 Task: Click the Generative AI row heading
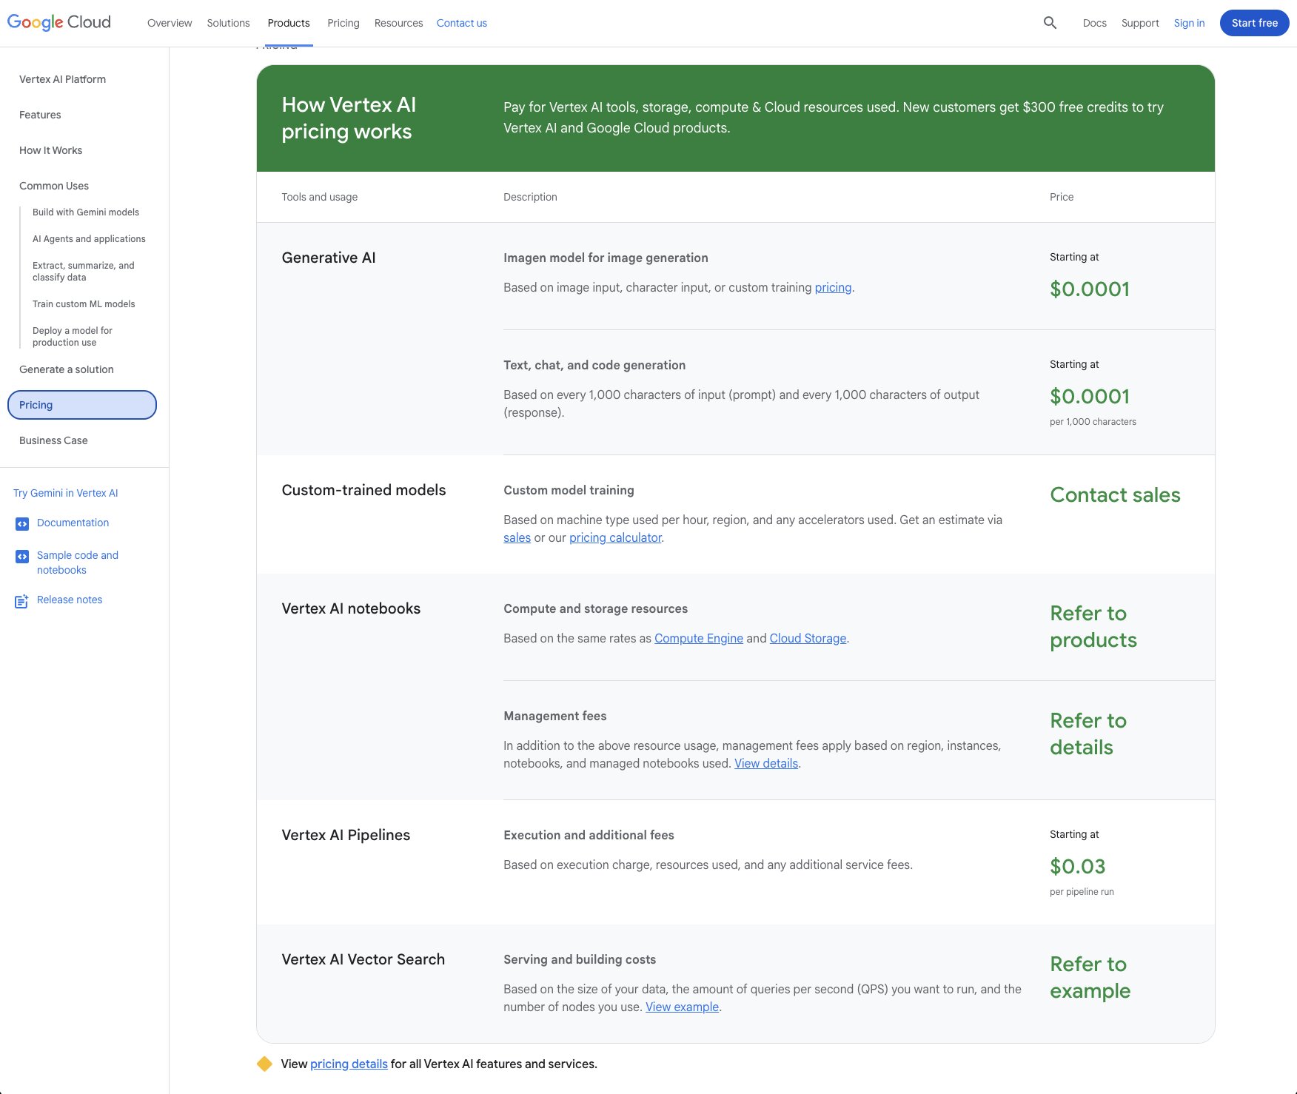(x=329, y=258)
